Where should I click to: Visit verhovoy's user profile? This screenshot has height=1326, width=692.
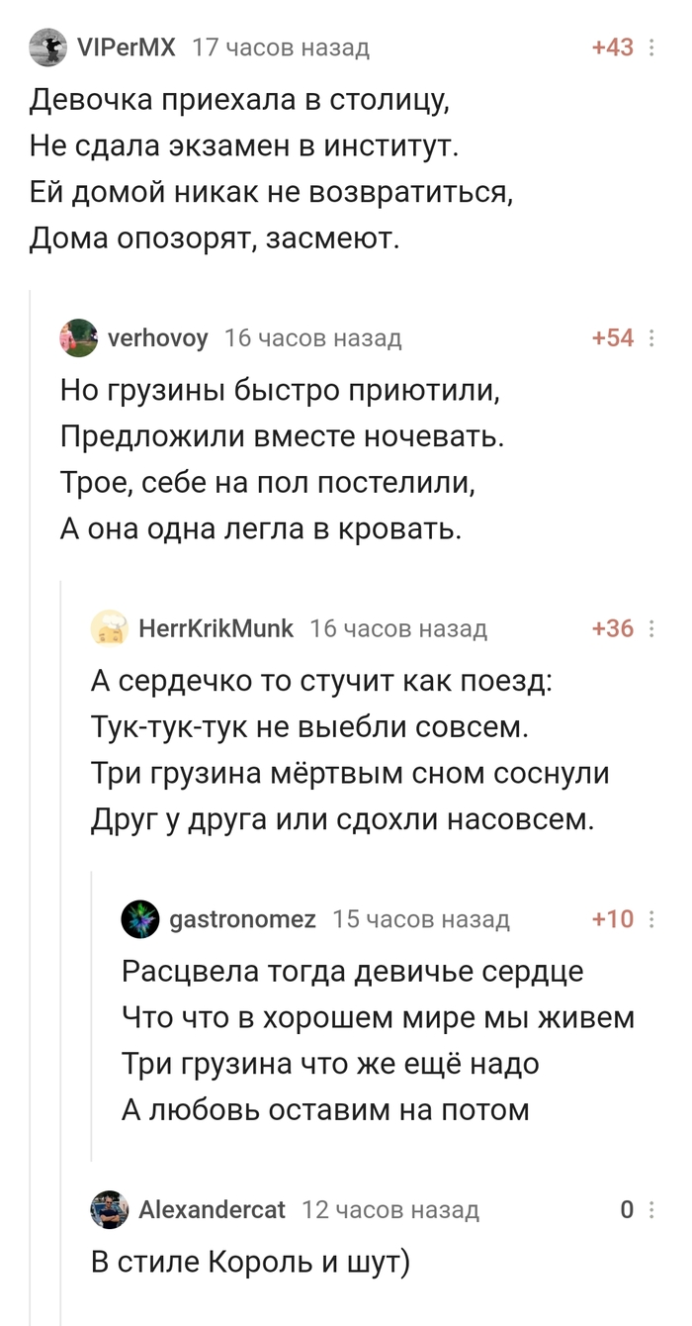coord(157,338)
